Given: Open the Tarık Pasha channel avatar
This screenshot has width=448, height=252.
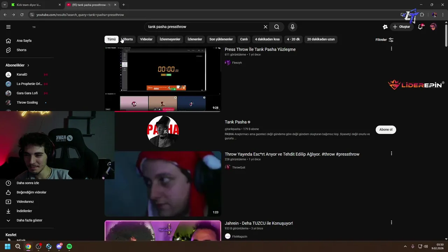Looking at the screenshot, I should (163, 132).
